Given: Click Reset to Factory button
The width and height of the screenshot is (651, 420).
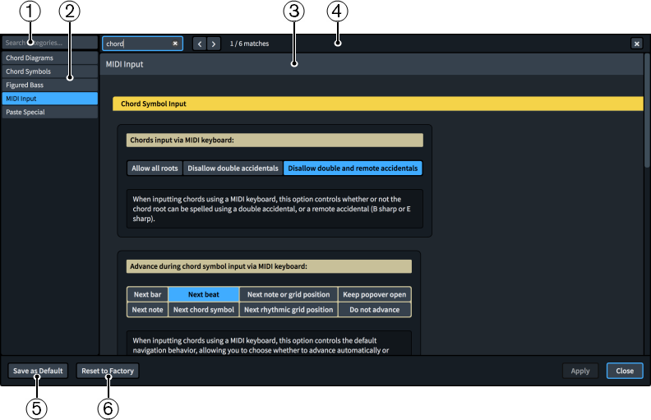Looking at the screenshot, I should tap(108, 371).
